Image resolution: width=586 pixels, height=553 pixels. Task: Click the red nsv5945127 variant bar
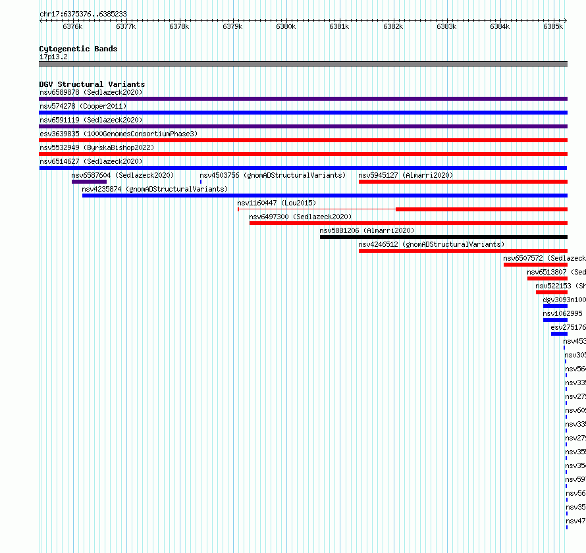(463, 182)
